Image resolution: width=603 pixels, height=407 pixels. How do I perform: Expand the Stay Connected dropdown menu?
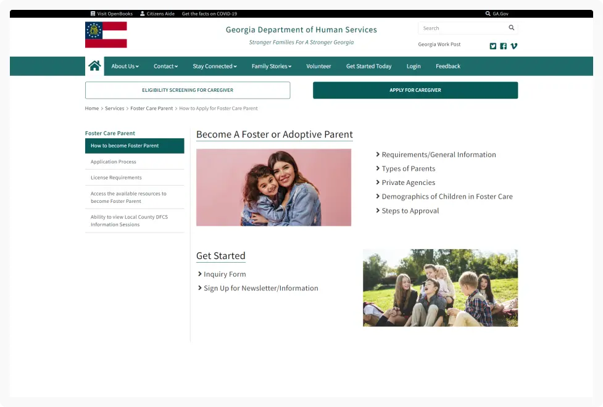tap(214, 67)
